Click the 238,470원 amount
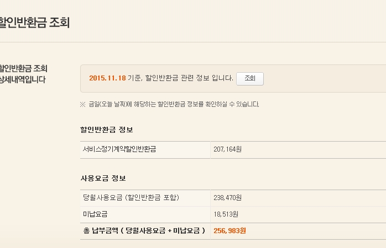Viewport: 386px width, 248px height. coord(227,198)
